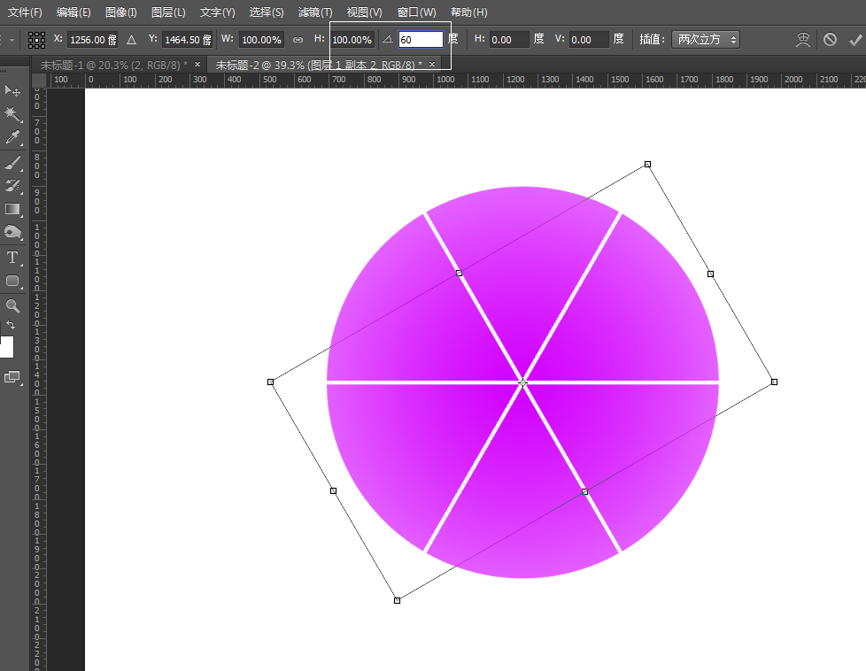The width and height of the screenshot is (866, 671).
Task: Click the reference point location grid
Action: (x=36, y=40)
